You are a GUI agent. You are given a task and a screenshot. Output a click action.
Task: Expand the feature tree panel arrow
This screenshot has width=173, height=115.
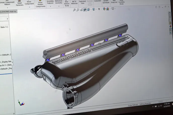(x=7, y=19)
